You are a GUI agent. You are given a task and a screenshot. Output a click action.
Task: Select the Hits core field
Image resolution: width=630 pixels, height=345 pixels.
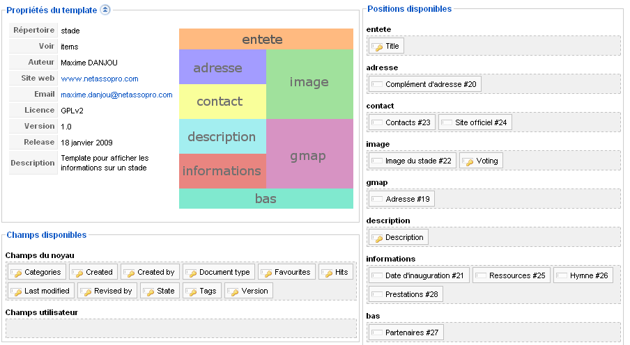tap(336, 272)
